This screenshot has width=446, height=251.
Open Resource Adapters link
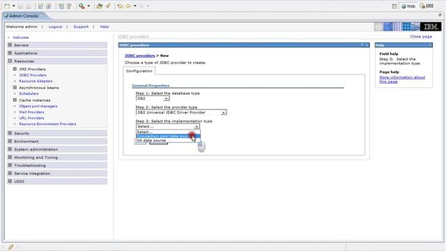[x=36, y=81]
